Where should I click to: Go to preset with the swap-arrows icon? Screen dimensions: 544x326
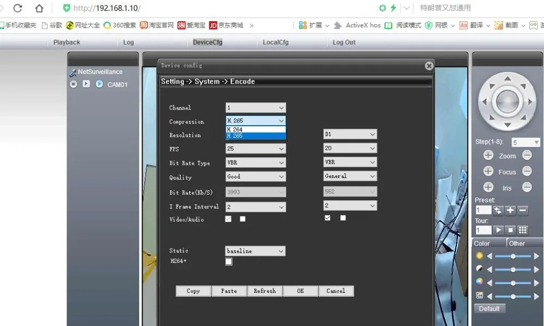click(498, 210)
